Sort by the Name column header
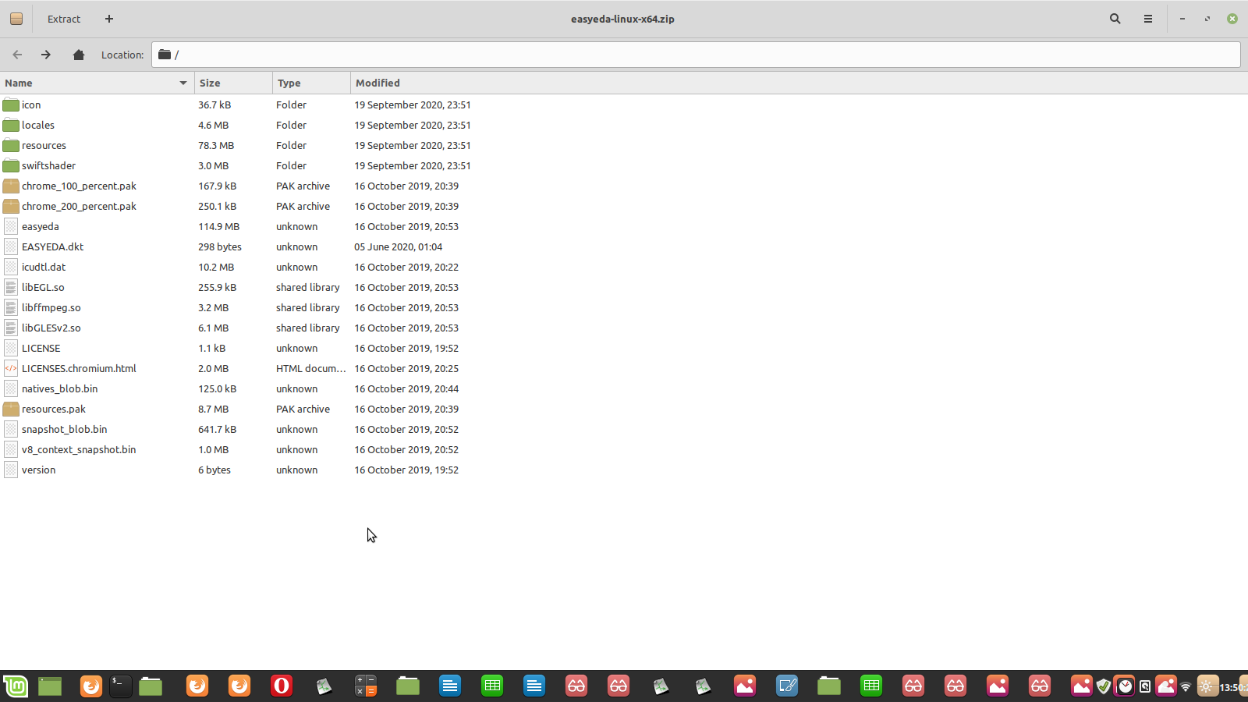Viewport: 1248px width, 702px height. pyautogui.click(x=97, y=83)
